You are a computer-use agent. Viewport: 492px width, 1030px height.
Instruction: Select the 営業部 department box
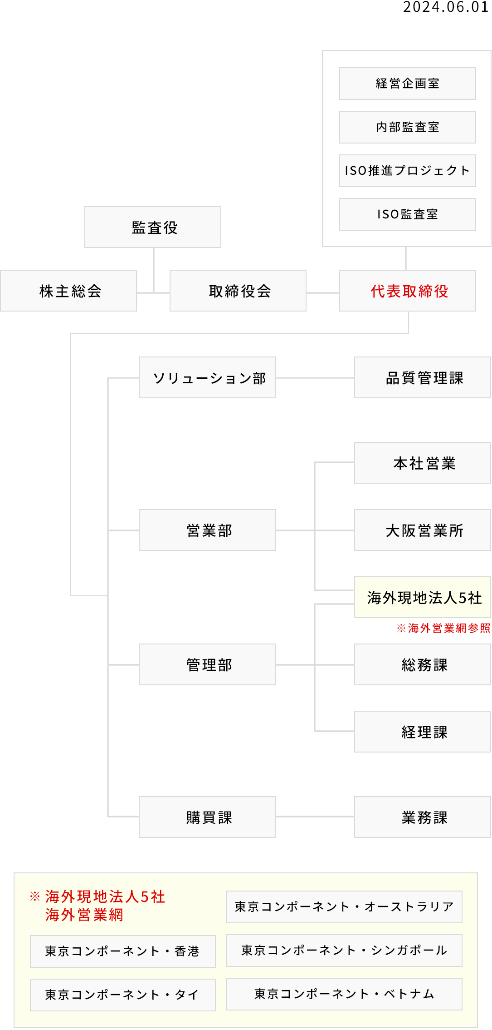pos(207,530)
